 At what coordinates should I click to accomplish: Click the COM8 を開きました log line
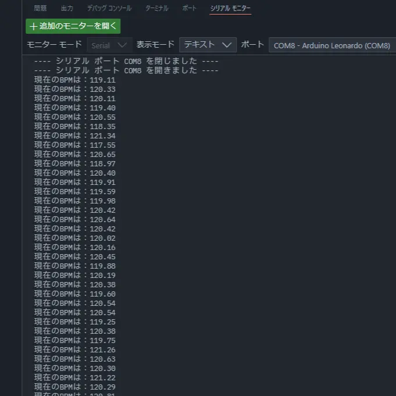coord(126,70)
